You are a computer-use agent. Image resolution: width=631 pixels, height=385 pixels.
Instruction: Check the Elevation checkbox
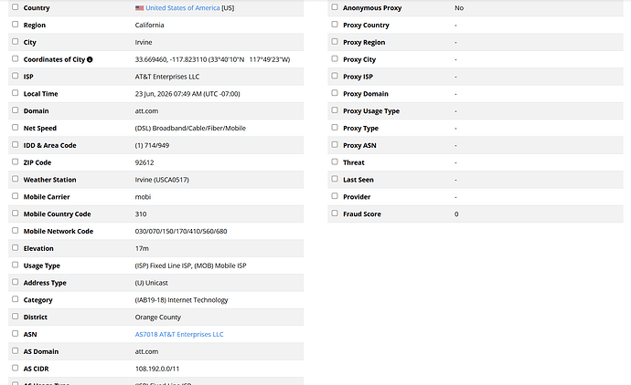[x=16, y=248]
